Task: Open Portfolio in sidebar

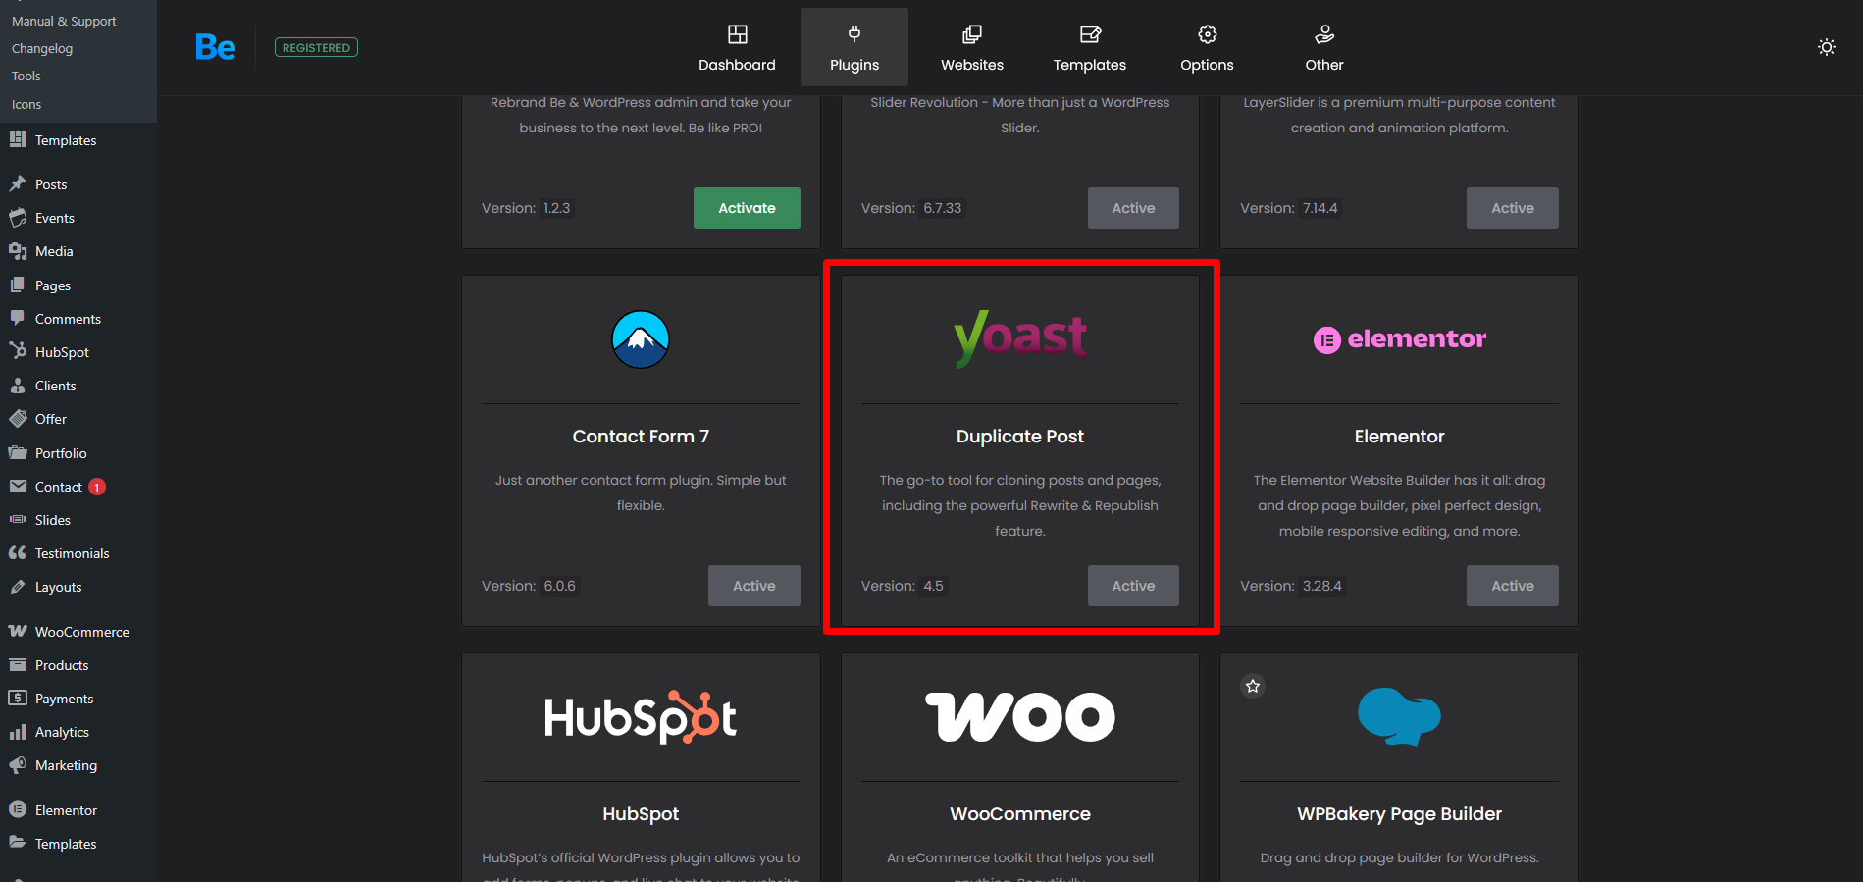Action: (61, 453)
